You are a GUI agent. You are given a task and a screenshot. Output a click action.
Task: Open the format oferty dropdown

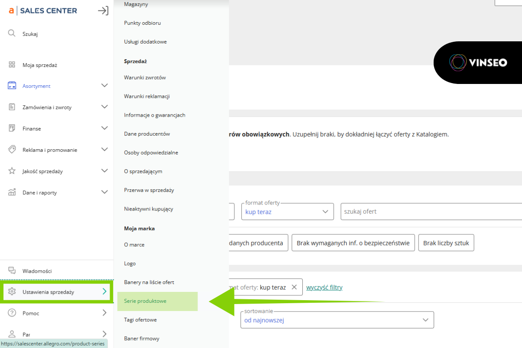coord(287,211)
